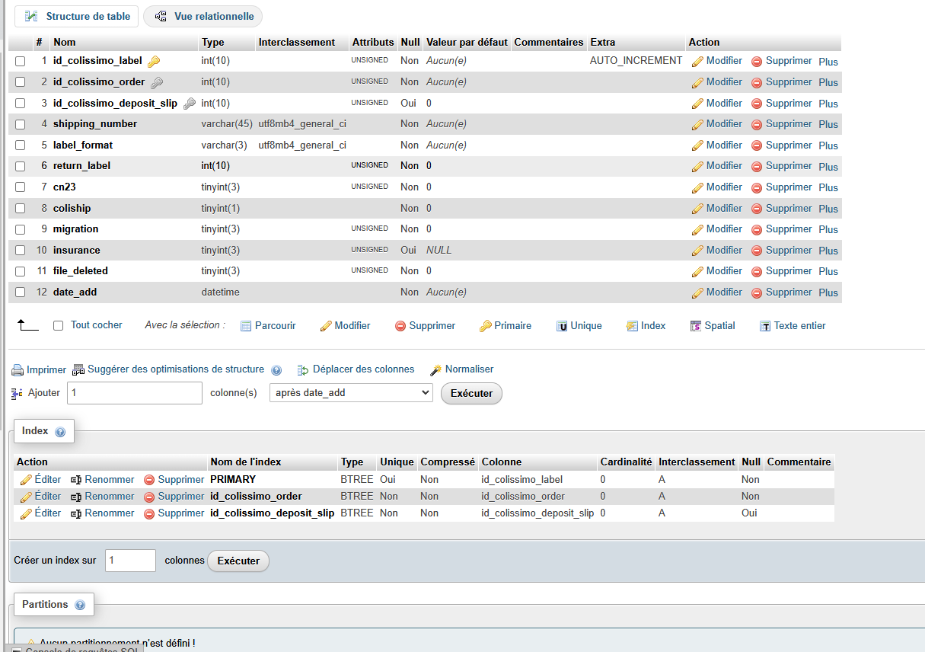Check the box for label_format row
This screenshot has height=652, width=925.
pyautogui.click(x=21, y=145)
